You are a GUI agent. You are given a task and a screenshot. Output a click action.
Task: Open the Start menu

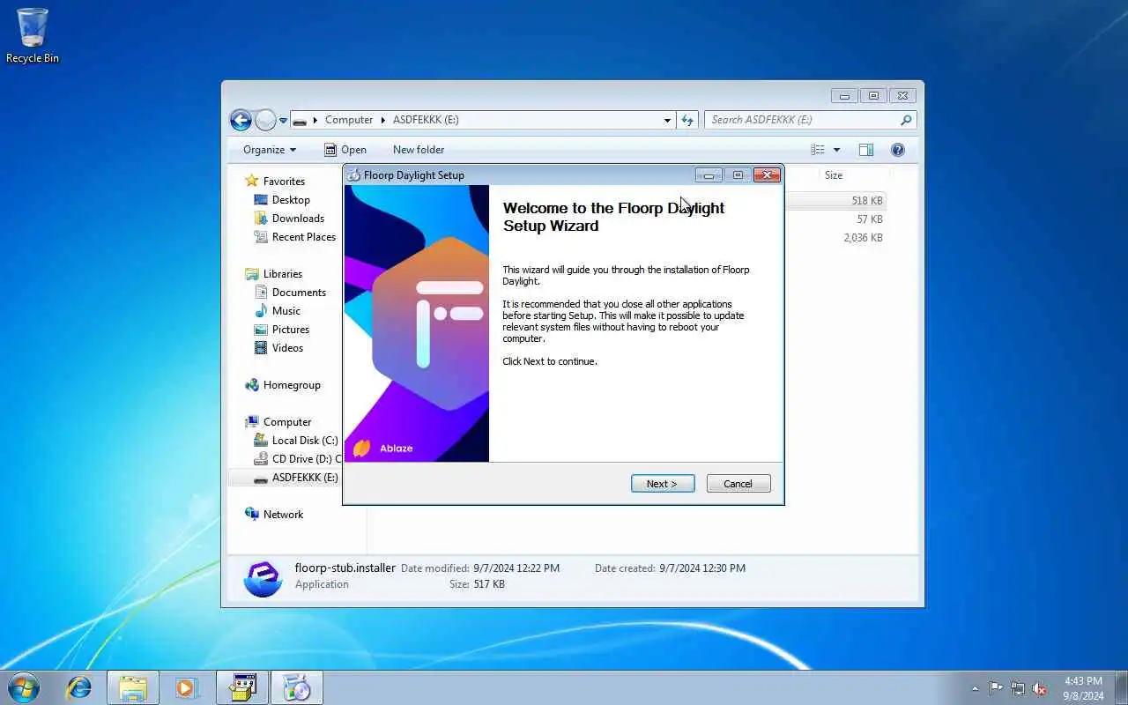point(24,687)
